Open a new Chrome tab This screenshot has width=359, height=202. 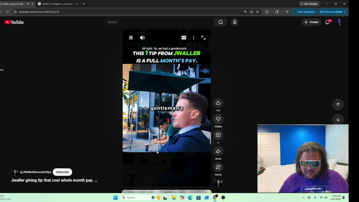pos(83,4)
